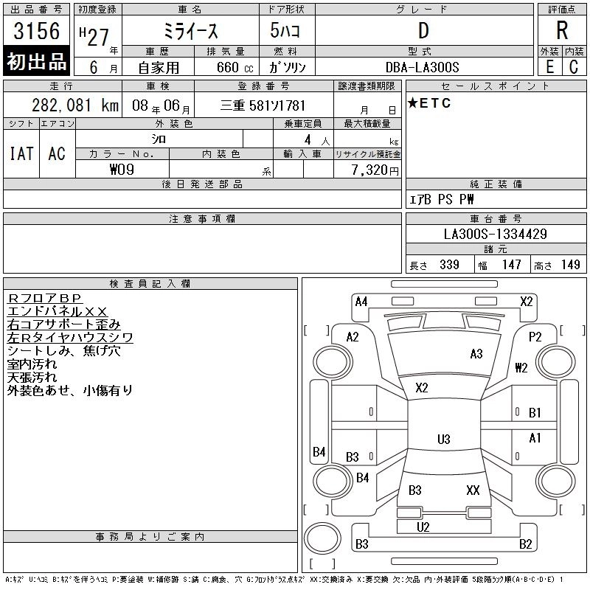The height and width of the screenshot is (590, 590).
Task: Click interior grade C under 内装
Action: click(574, 67)
